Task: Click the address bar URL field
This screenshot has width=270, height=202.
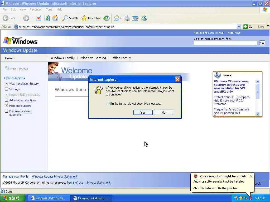Action: coord(127,27)
